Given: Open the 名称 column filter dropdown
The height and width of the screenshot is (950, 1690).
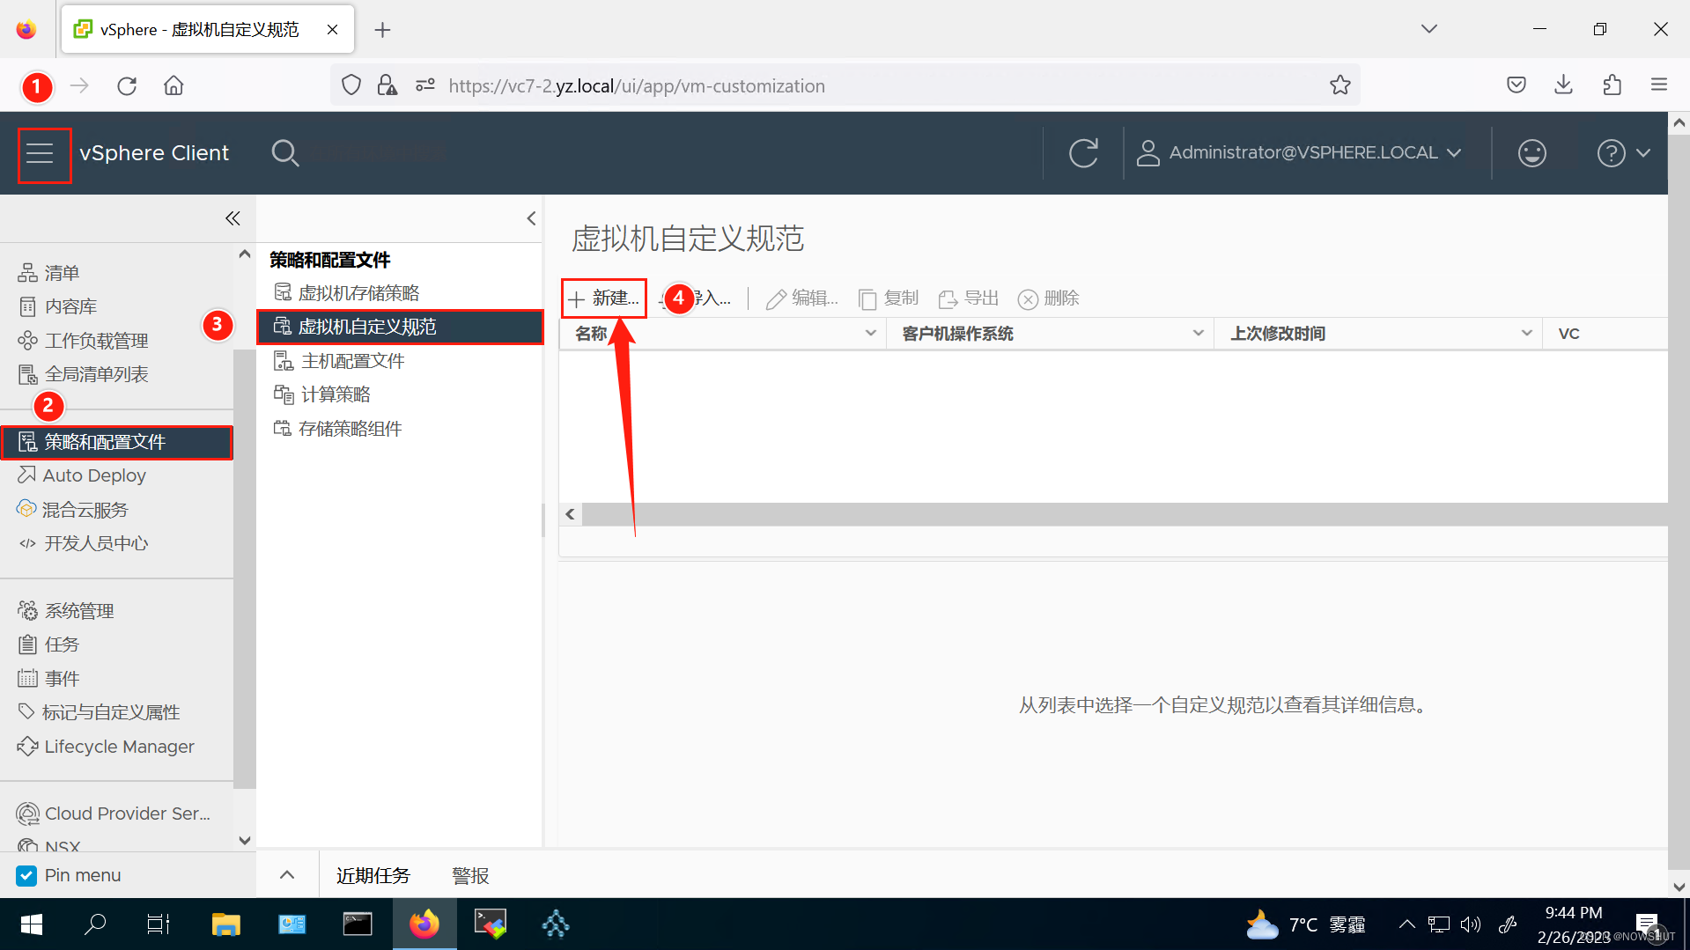Looking at the screenshot, I should coord(870,333).
